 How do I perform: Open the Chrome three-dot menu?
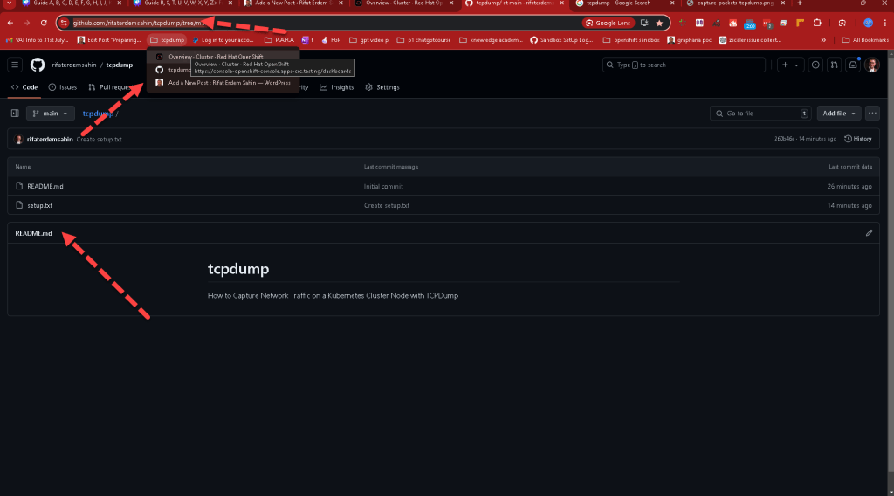[885, 23]
